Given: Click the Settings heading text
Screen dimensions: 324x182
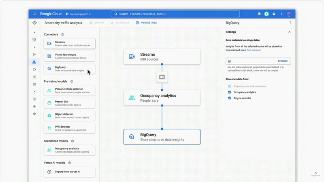Looking at the screenshot, I should pos(231,32).
